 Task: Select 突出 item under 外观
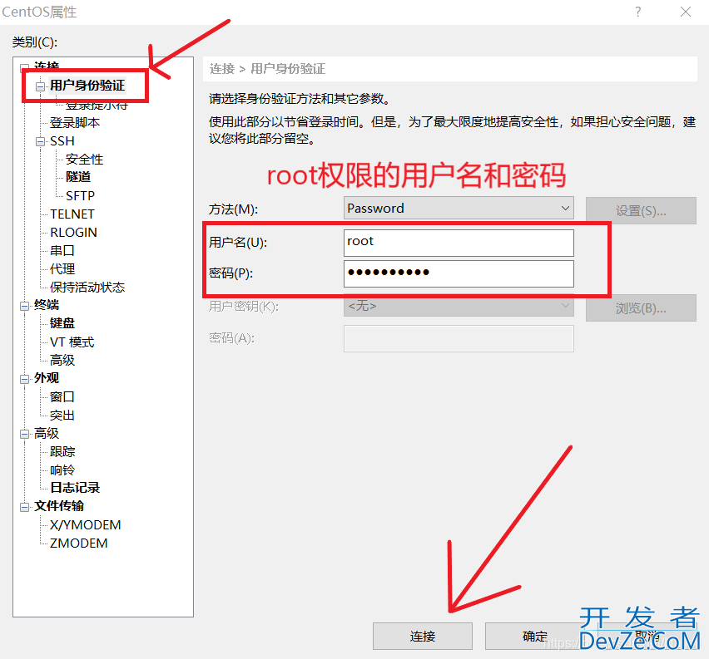pyautogui.click(x=62, y=416)
